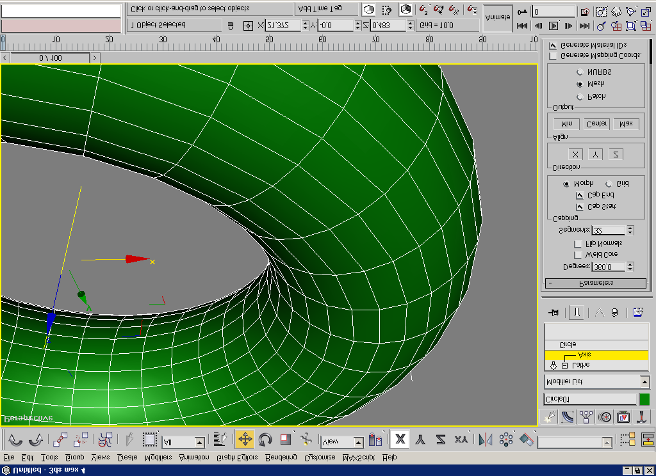This screenshot has height=476, width=656.
Task: Click the Degrees value field
Action: click(609, 267)
